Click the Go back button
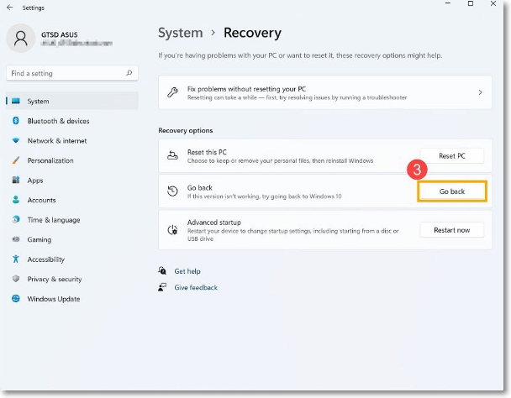511x398 pixels. point(452,191)
